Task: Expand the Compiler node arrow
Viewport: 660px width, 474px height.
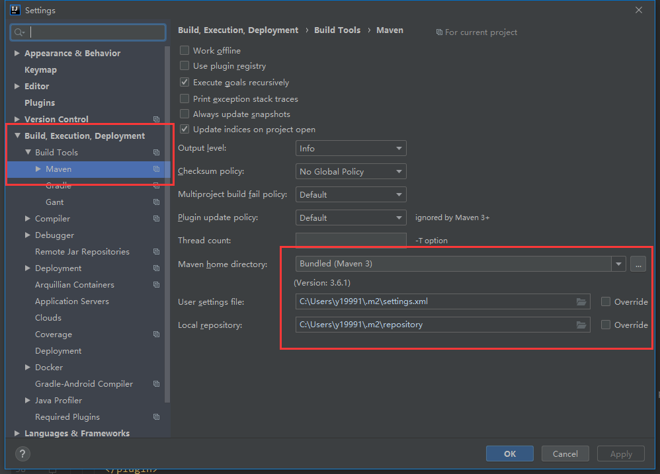Action: (27, 219)
